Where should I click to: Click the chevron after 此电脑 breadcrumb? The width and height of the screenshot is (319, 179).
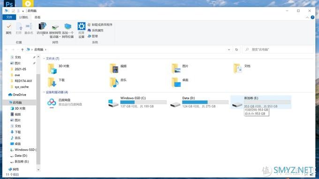point(46,50)
